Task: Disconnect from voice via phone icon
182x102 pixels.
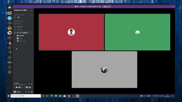Action: coord(32,84)
